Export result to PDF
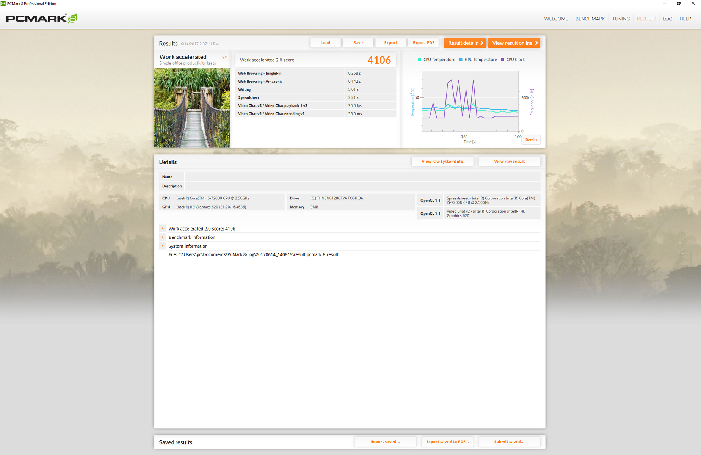 click(423, 43)
